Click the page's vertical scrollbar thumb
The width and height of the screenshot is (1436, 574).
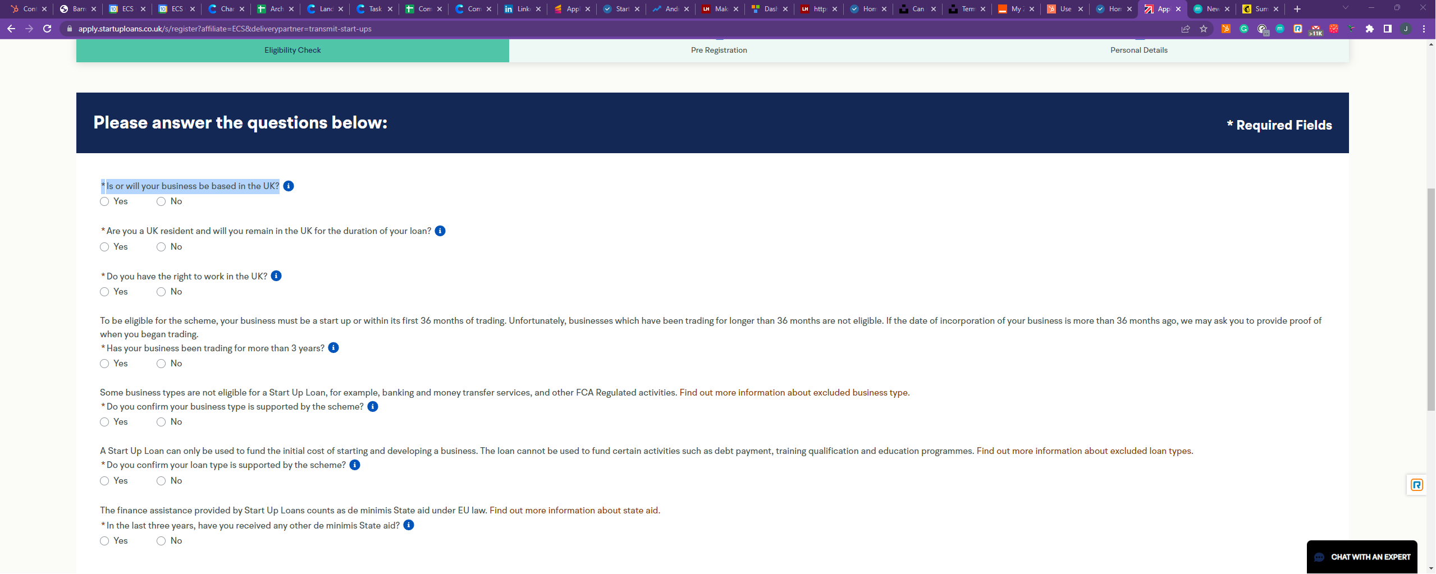coord(1431,297)
